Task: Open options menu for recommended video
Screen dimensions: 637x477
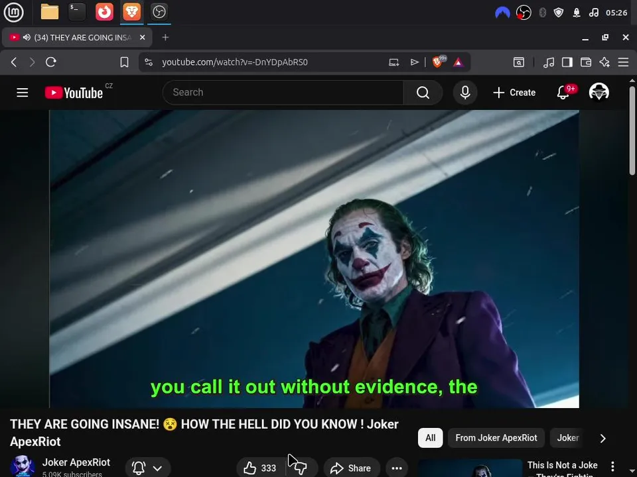Action: click(x=612, y=466)
